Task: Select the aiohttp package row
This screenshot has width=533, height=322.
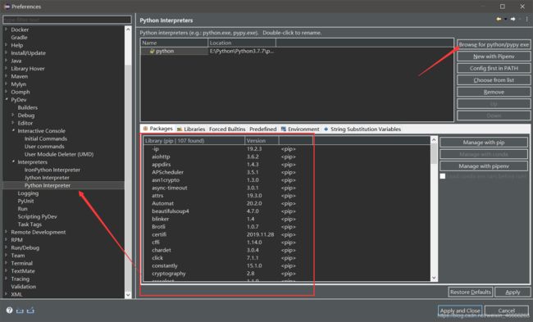Action: coord(287,156)
